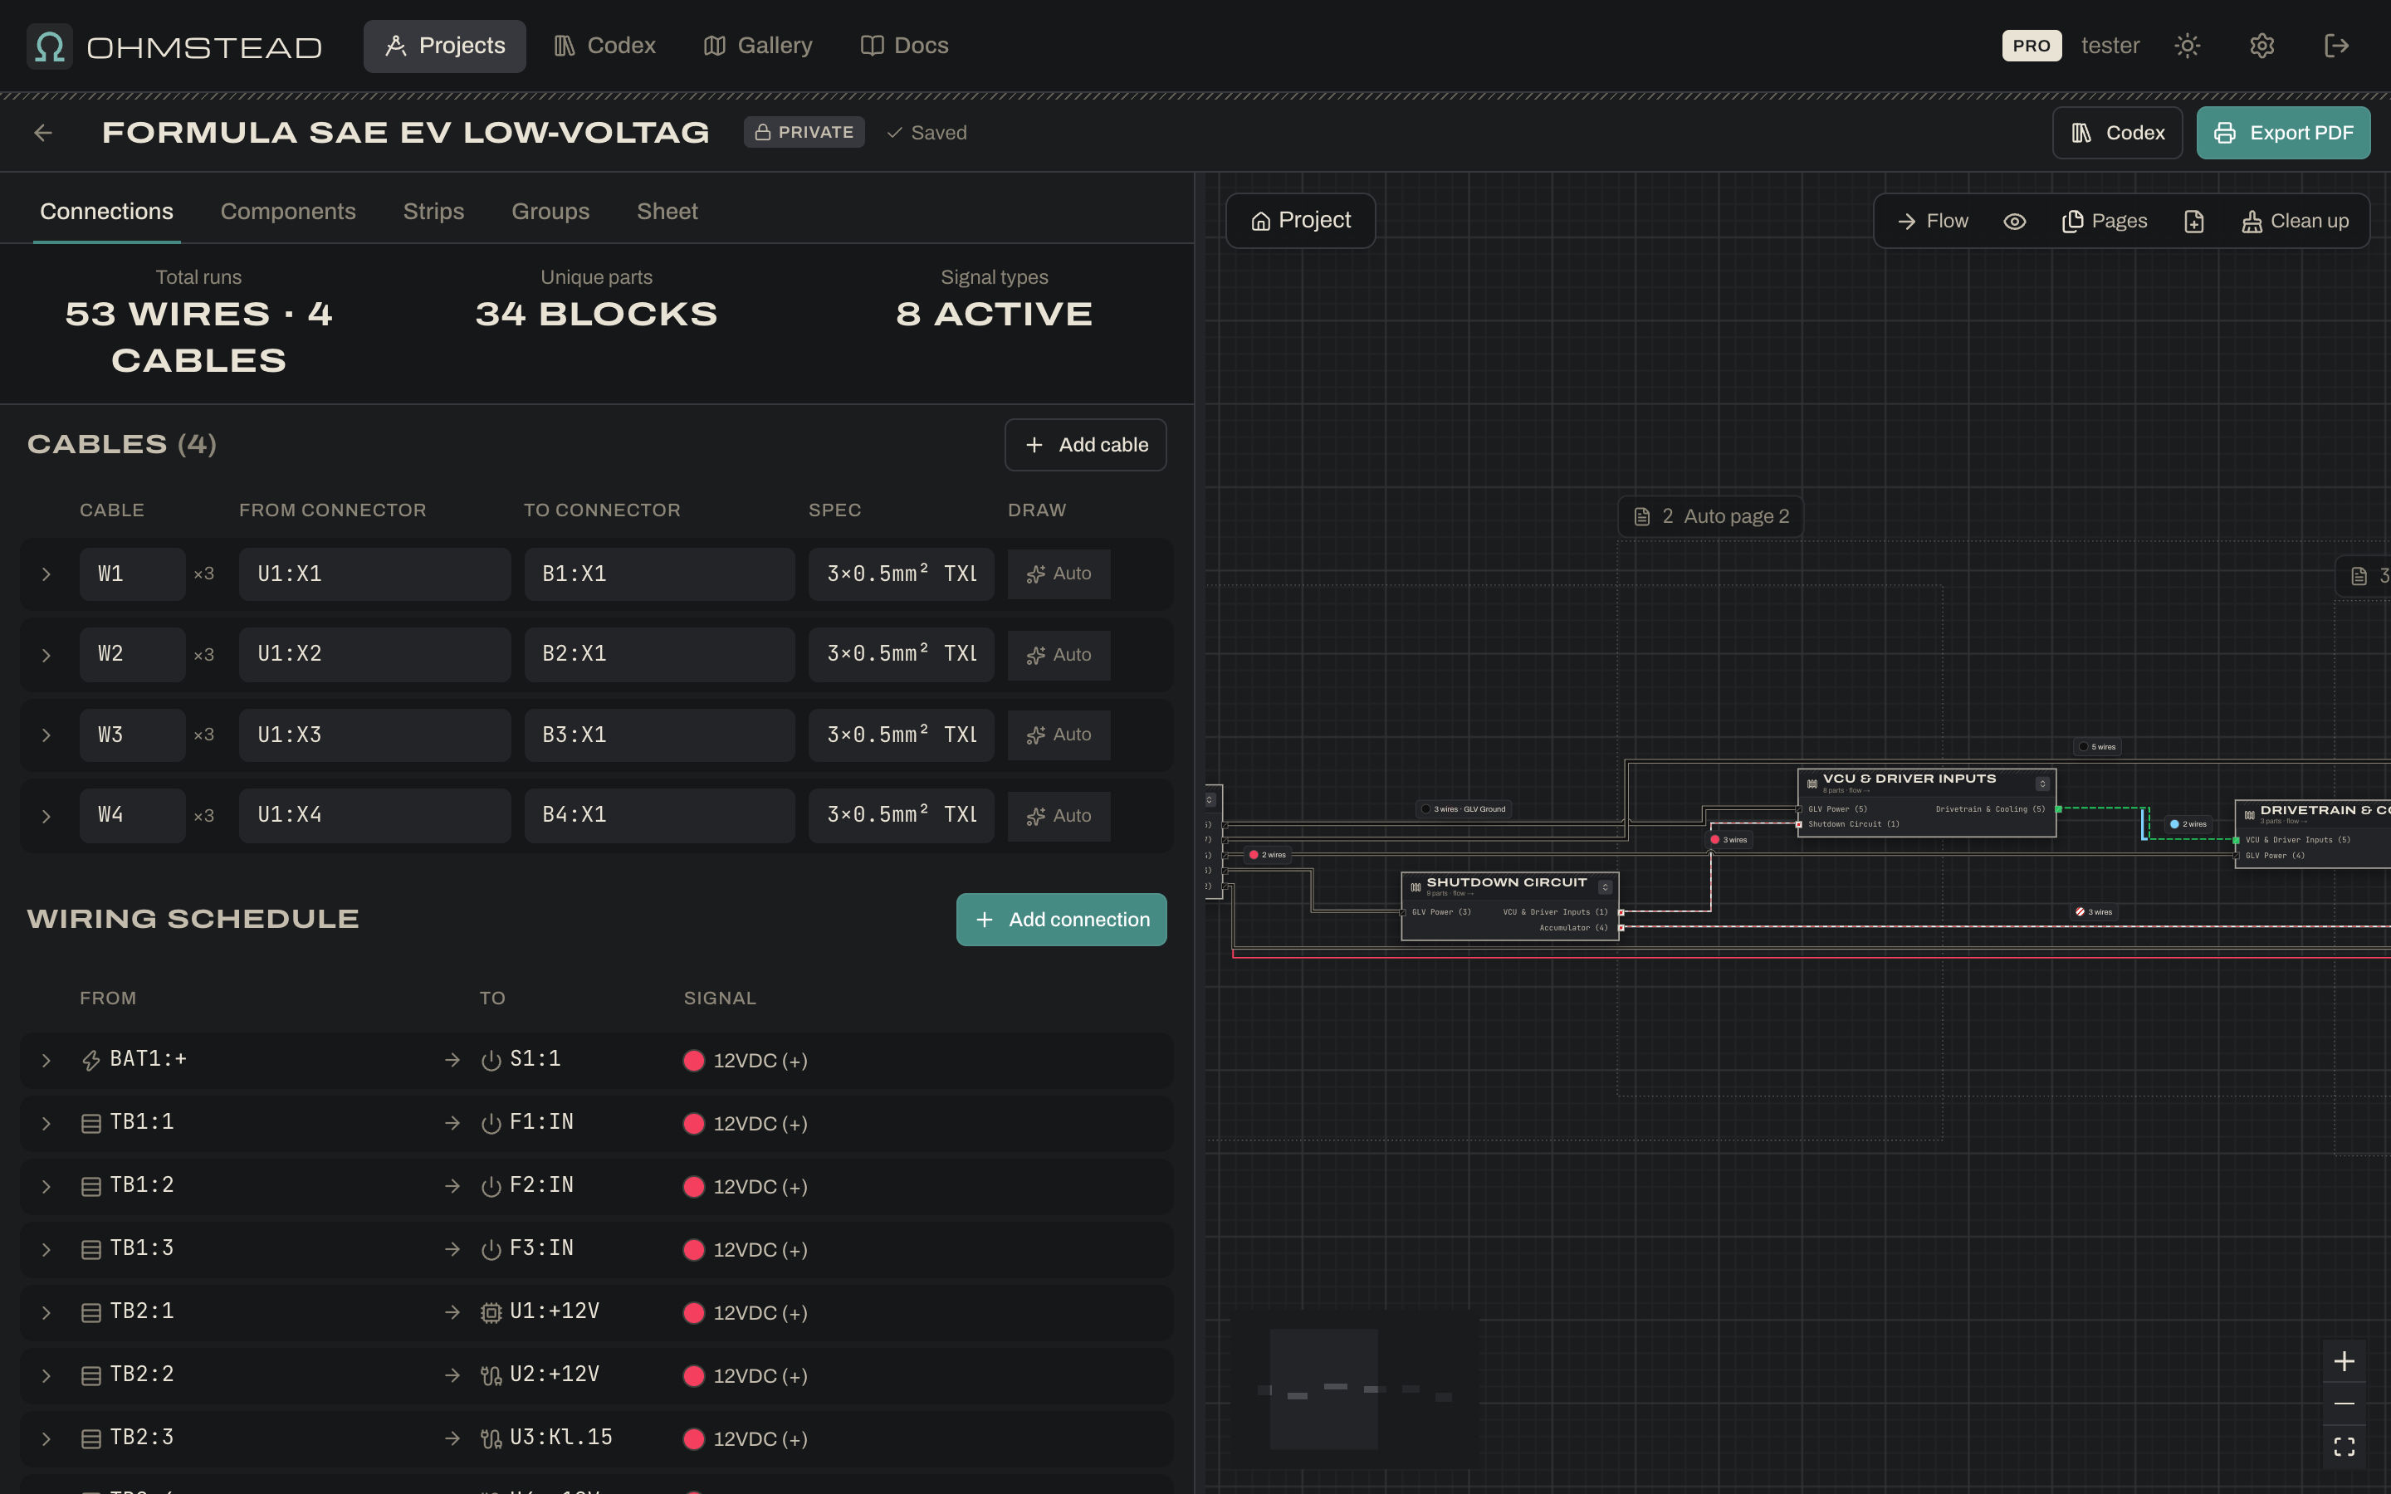Expand the BAT1:+ connection row

point(46,1060)
